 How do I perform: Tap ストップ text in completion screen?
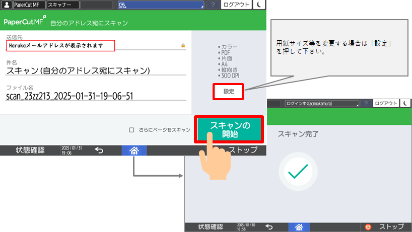pos(391,227)
